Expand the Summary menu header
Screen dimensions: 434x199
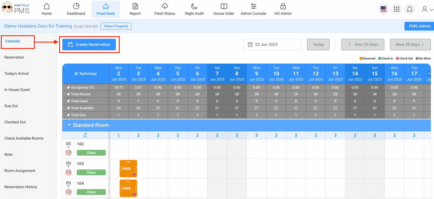pos(86,74)
